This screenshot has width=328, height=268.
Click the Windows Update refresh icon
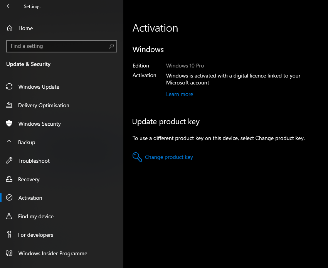(x=9, y=87)
